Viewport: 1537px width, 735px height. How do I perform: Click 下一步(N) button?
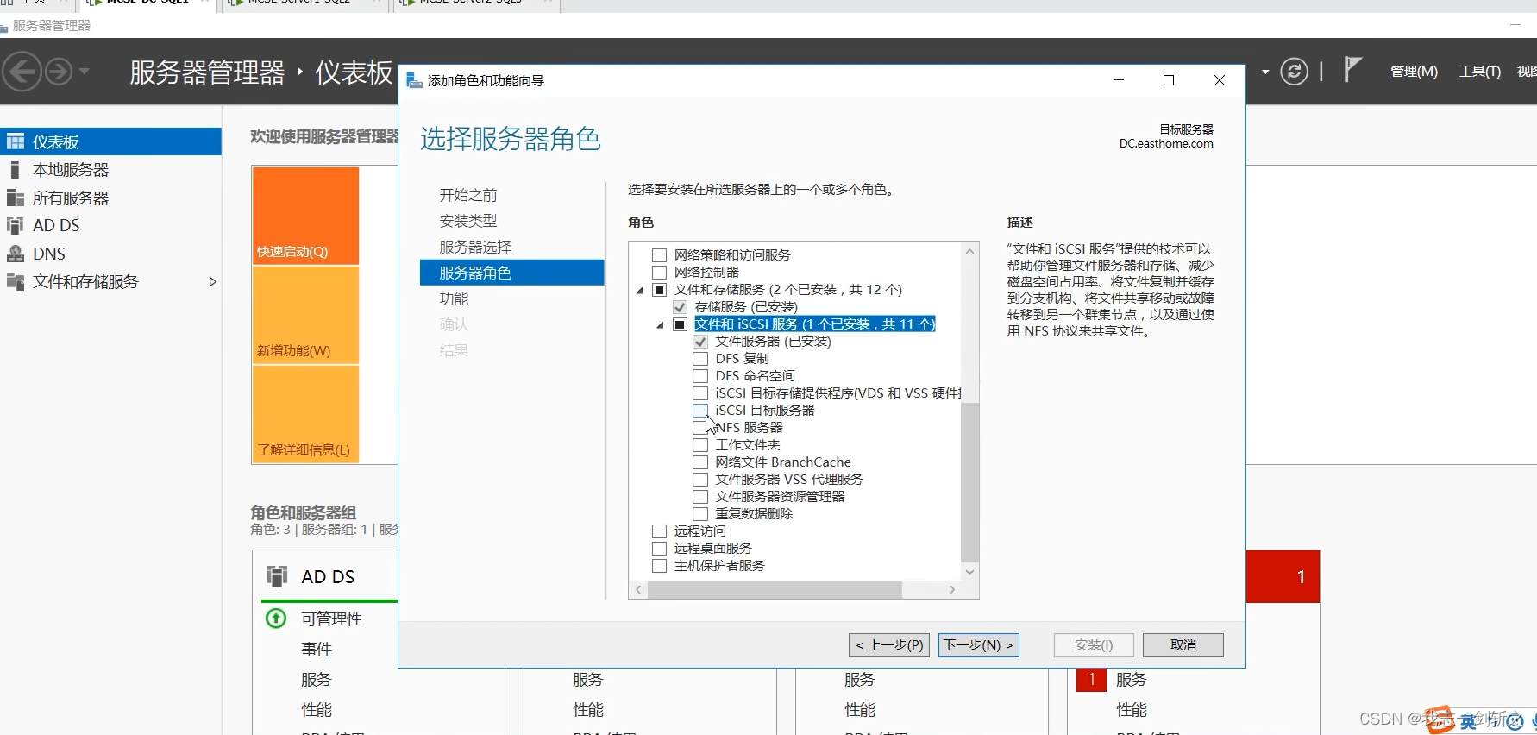click(x=979, y=644)
